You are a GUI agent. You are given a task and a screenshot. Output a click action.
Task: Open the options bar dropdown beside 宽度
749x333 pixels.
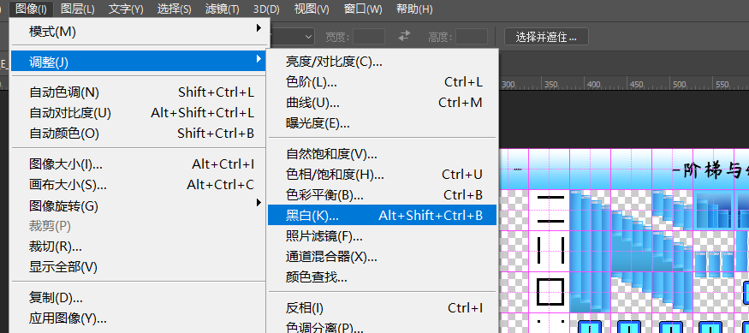pyautogui.click(x=292, y=36)
